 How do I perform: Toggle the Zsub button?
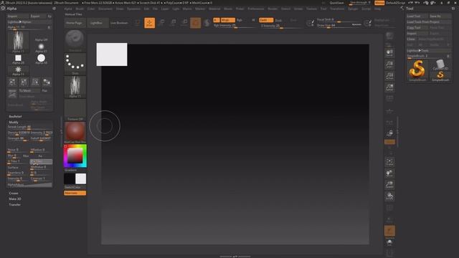tap(278, 20)
